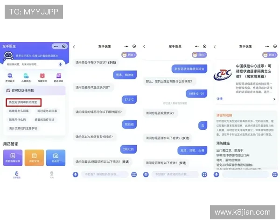Open the purple 用药指导记录 card
The image size is (280, 224).
tap(13, 158)
